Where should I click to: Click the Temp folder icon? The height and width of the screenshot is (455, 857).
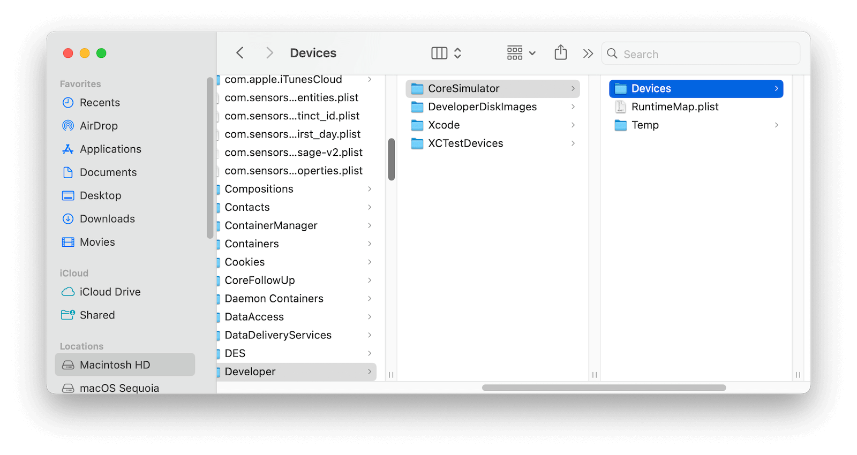click(x=621, y=125)
